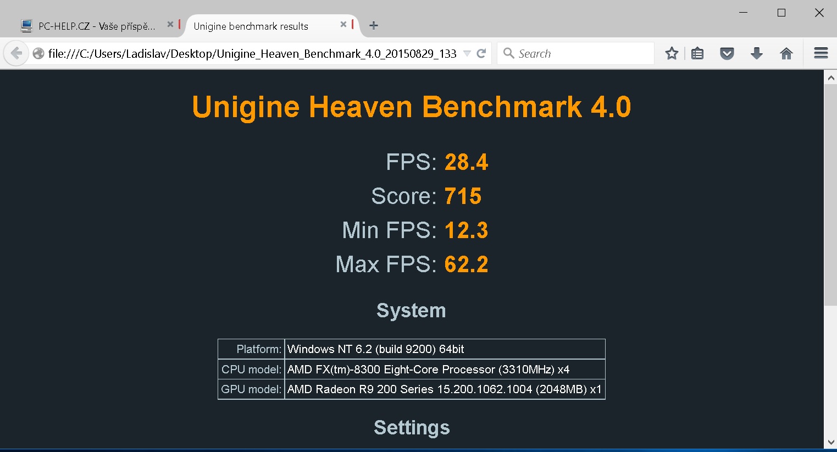
Task: Close the browser window
Action: click(x=819, y=12)
